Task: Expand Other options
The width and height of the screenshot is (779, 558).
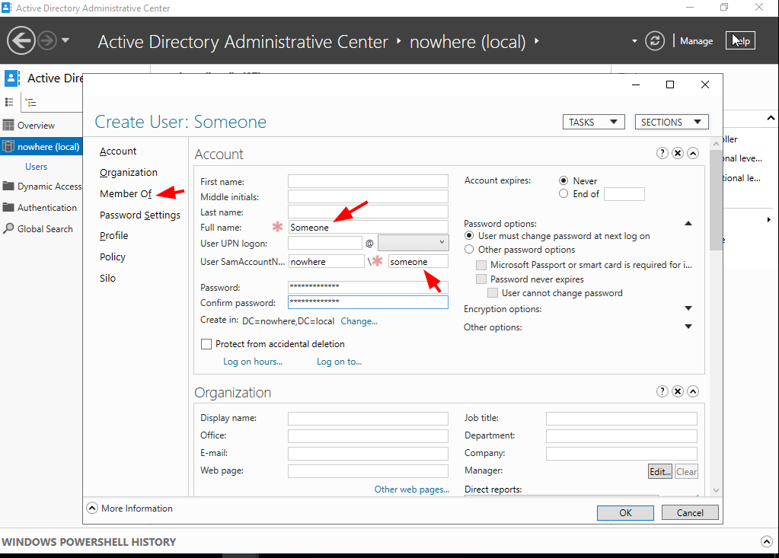Action: point(688,327)
